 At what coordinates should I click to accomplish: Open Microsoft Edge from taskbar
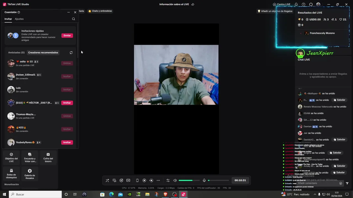click(111, 194)
